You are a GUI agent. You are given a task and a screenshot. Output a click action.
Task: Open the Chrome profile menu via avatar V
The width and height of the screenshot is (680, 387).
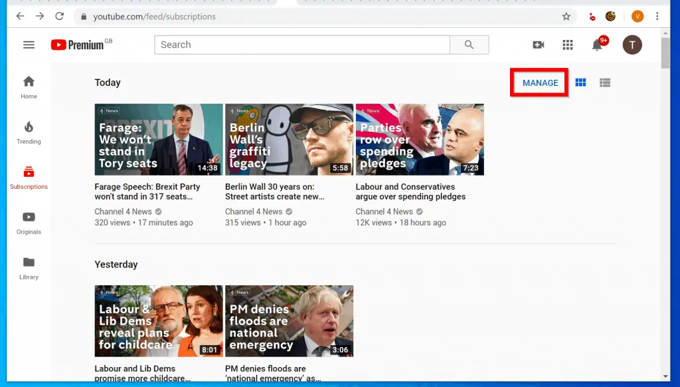[x=637, y=16]
